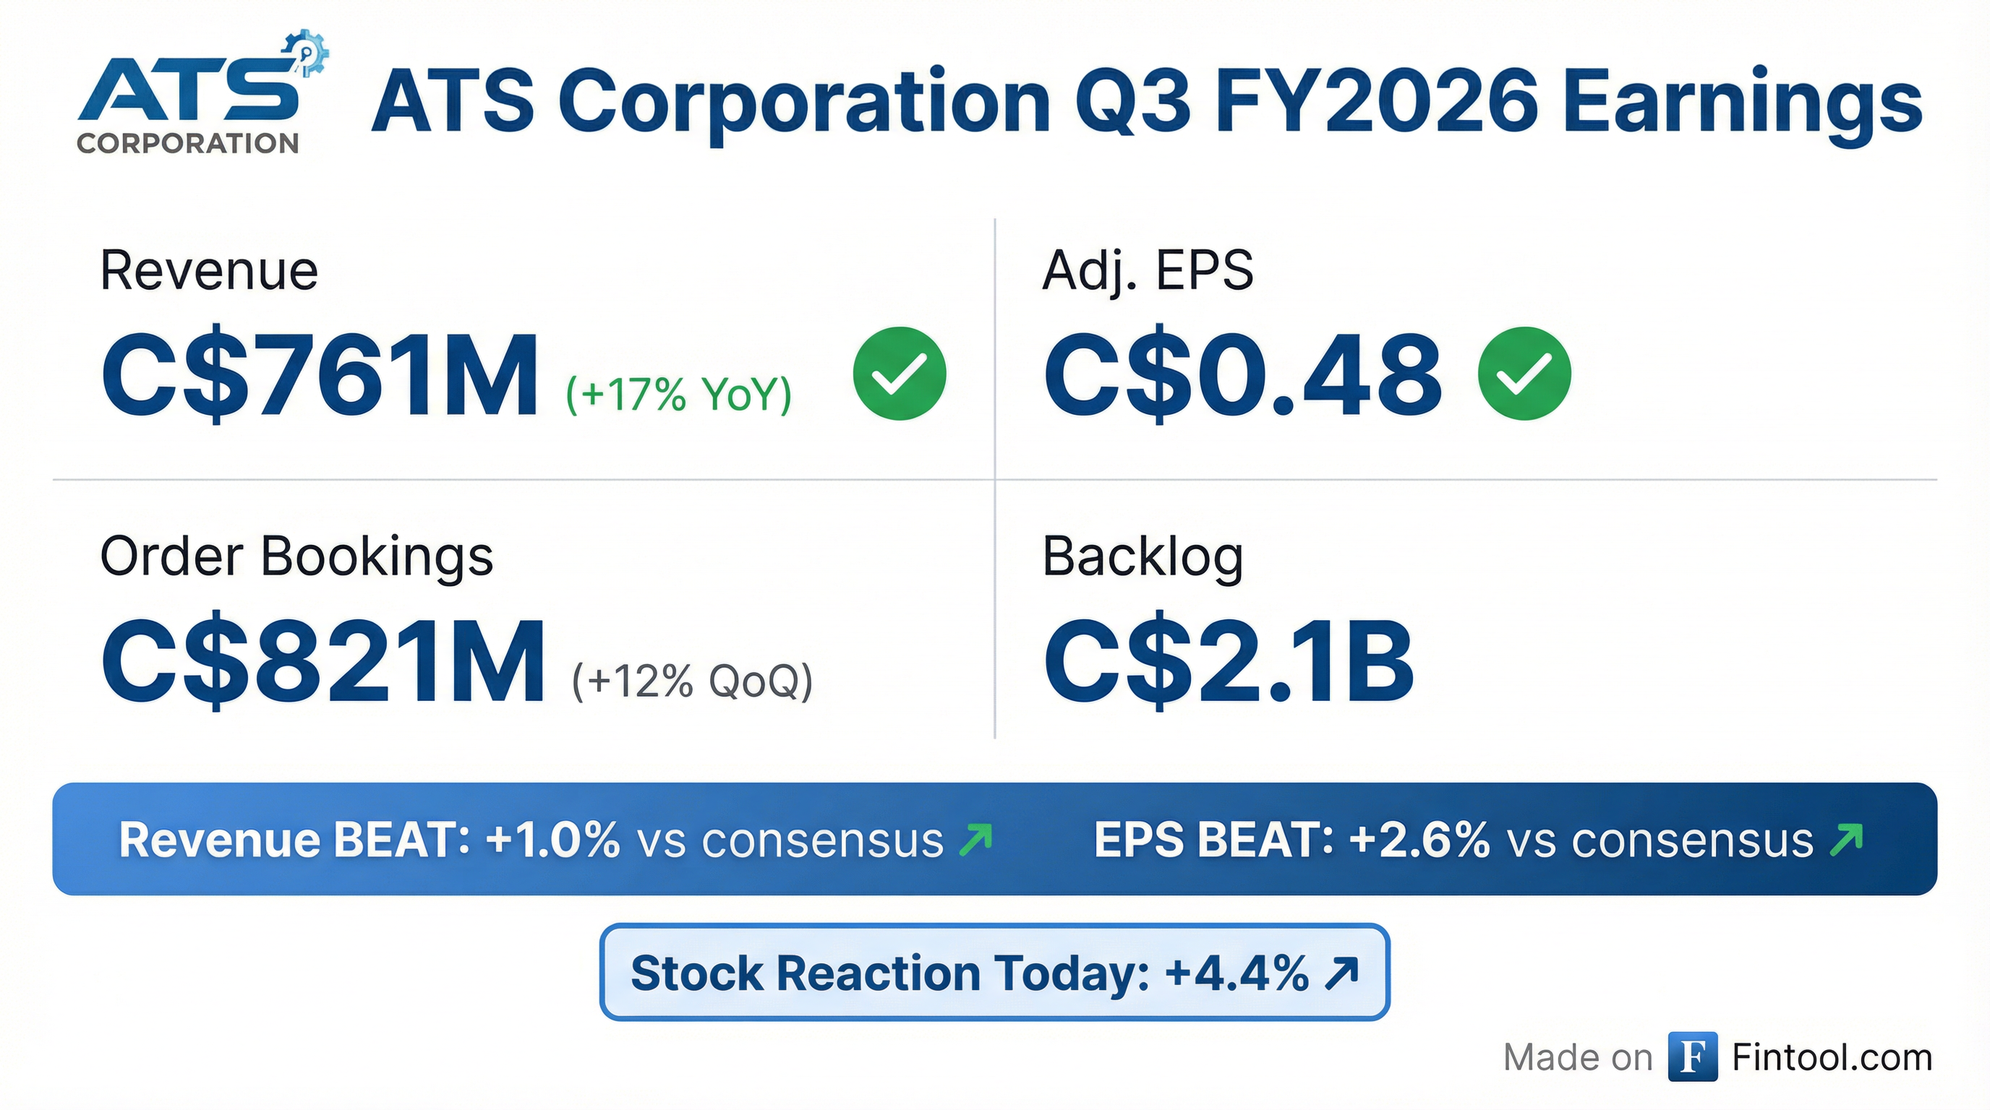Click the gear icon in ATS logo

point(307,53)
